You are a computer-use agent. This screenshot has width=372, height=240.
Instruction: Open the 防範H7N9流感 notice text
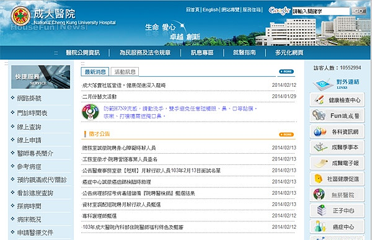click(180, 112)
